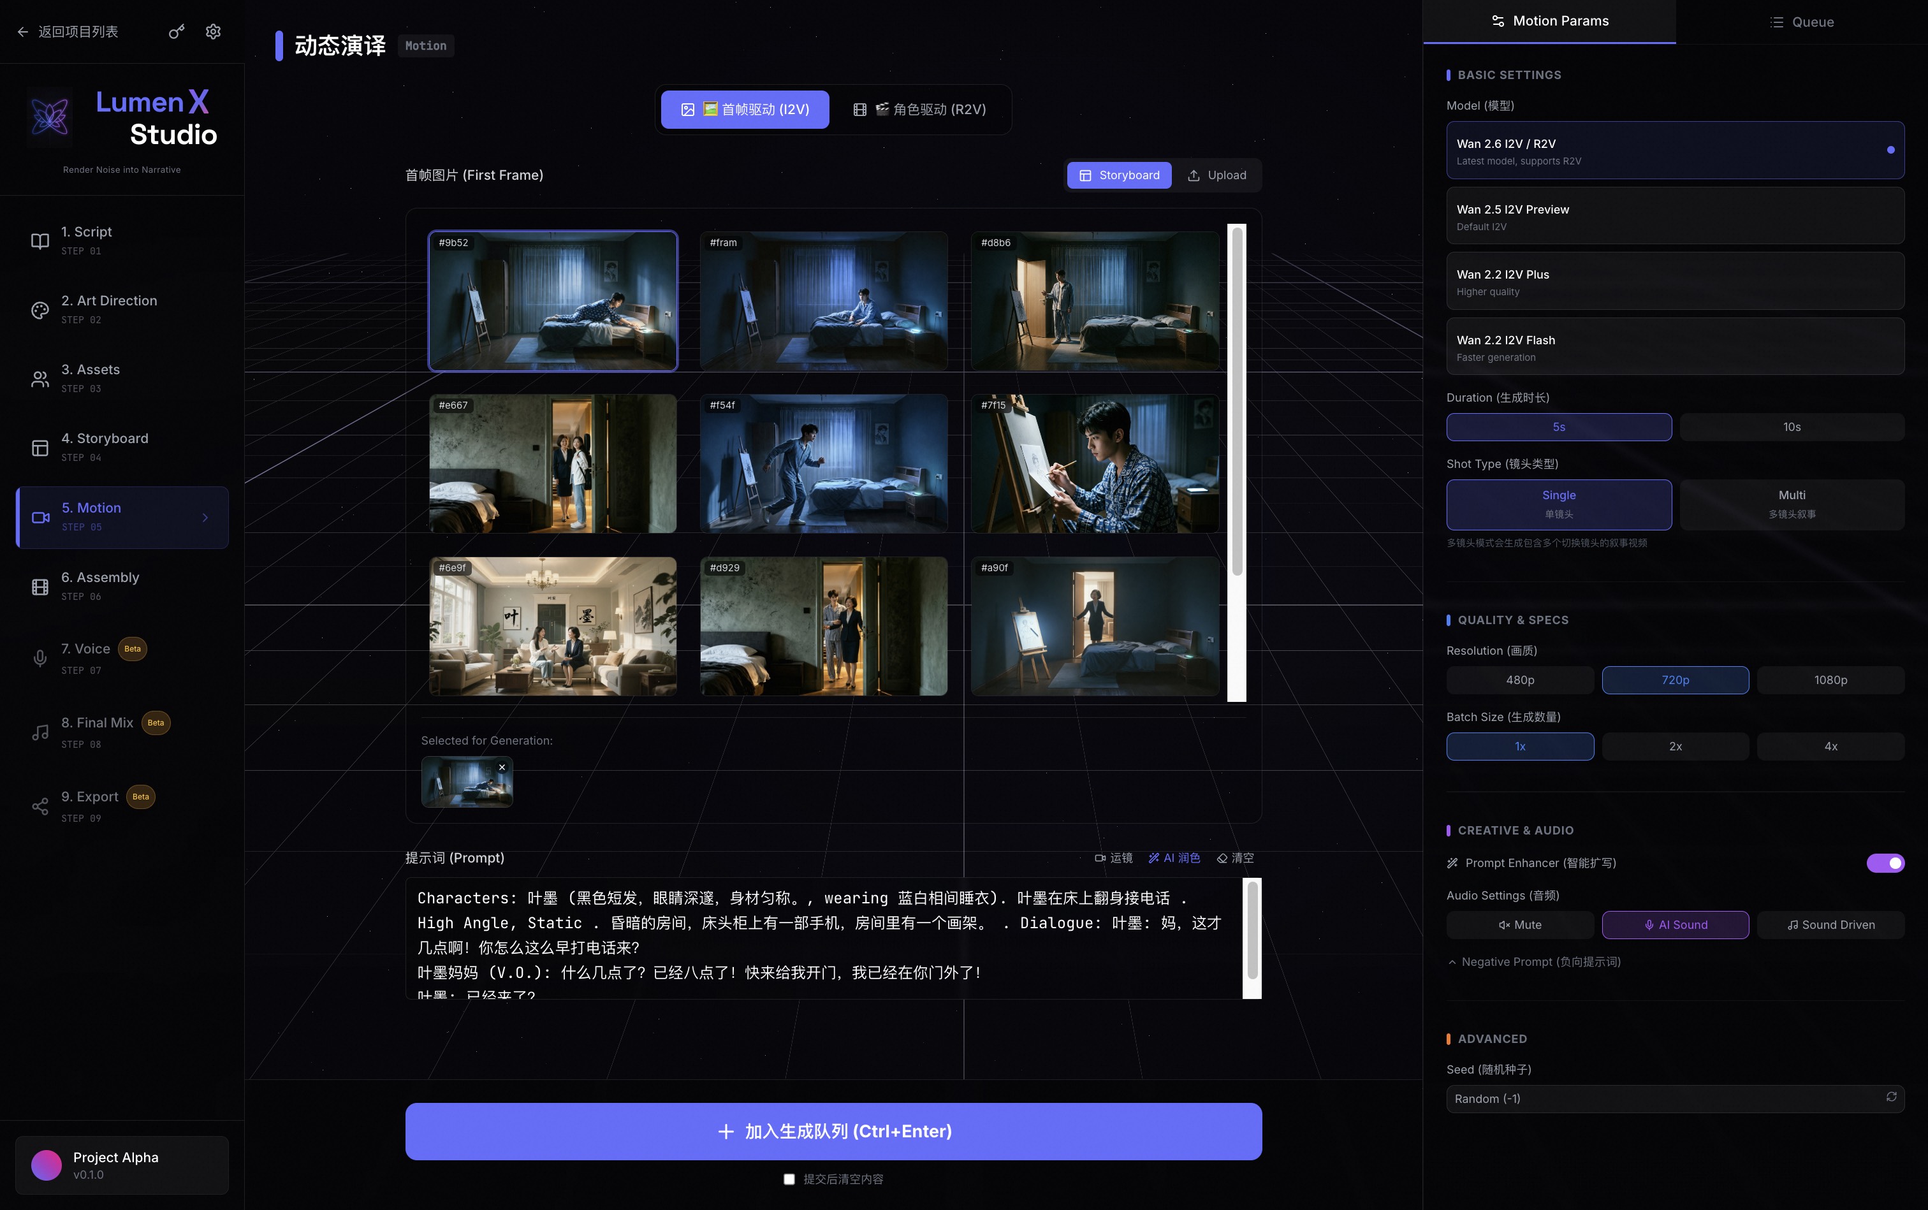This screenshot has width=1928, height=1210.
Task: Click the layout icon for Storyboard step
Action: point(40,448)
